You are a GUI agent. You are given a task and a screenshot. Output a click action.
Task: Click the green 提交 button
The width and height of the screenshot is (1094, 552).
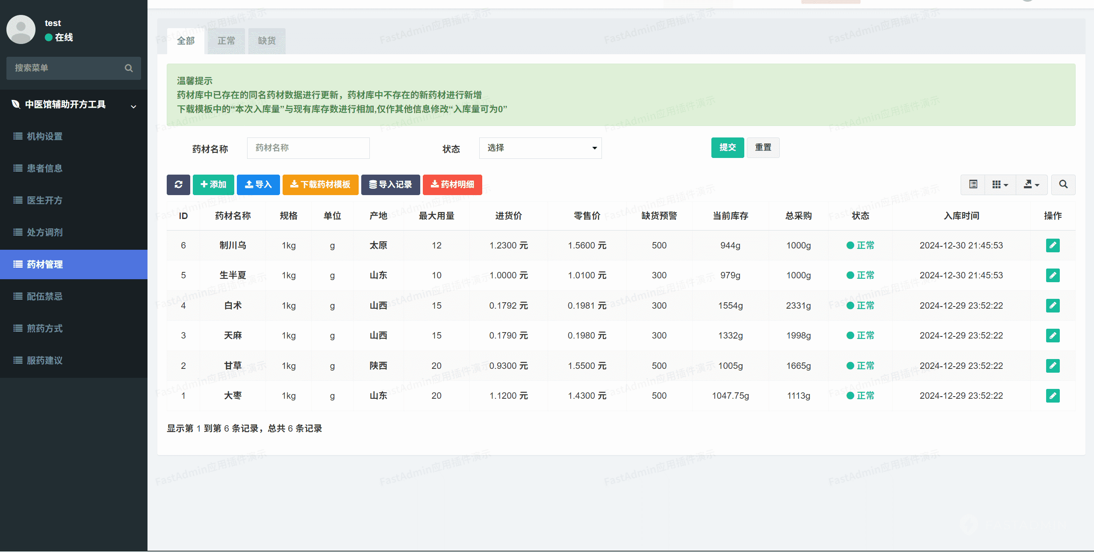727,148
